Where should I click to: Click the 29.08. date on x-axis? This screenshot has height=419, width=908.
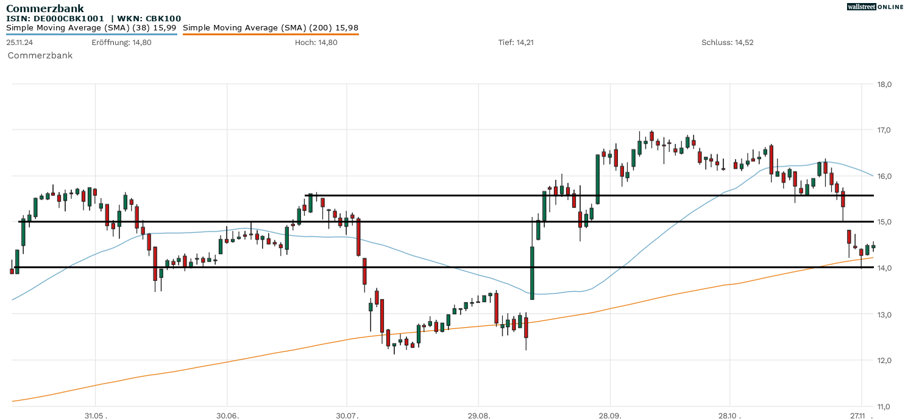[x=478, y=416]
